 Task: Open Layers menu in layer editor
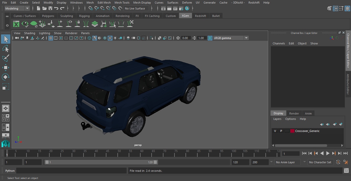pyautogui.click(x=277, y=119)
